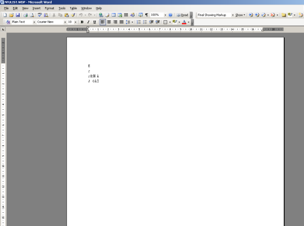Center the paragraph text
The width and height of the screenshot is (304, 226).
109,22
